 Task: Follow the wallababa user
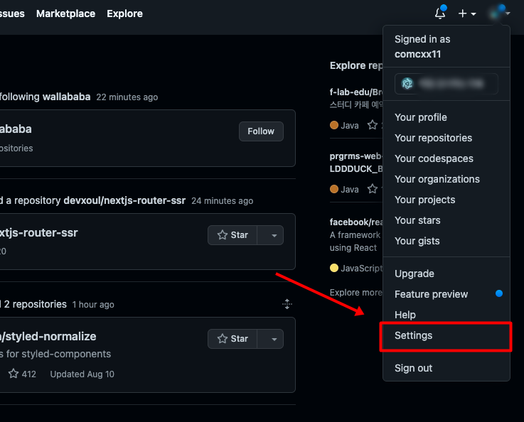point(261,131)
